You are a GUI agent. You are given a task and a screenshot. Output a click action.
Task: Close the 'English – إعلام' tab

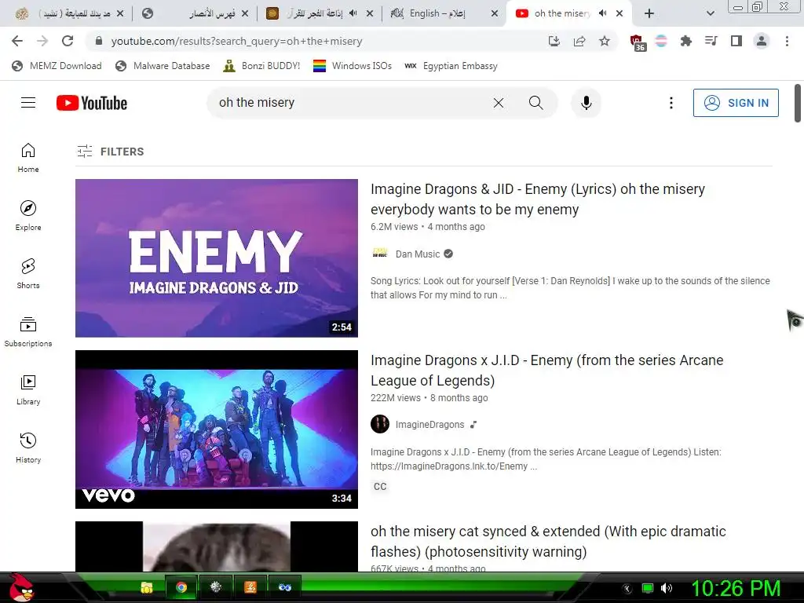tap(495, 13)
